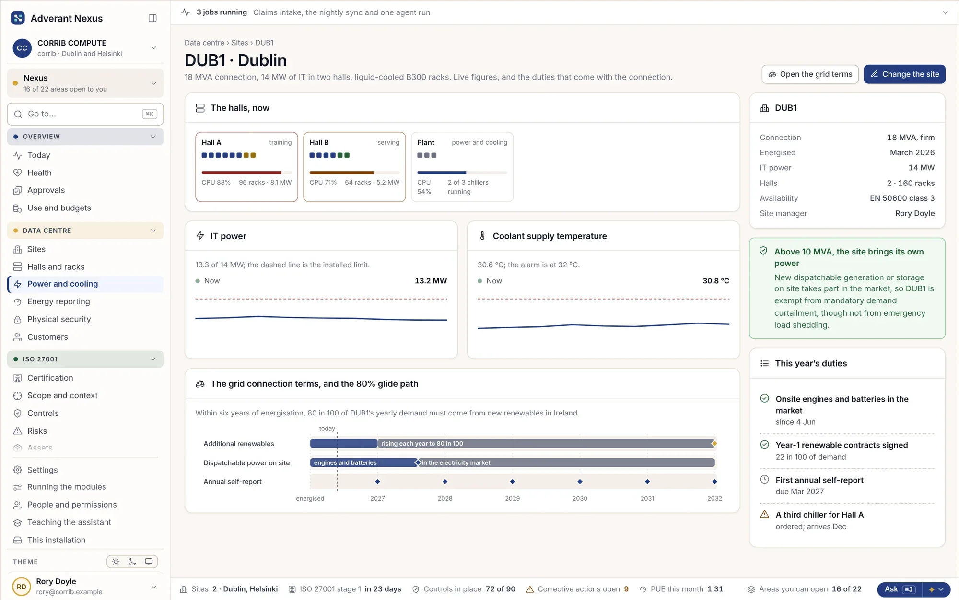Click the Physical security lock icon
This screenshot has height=600, width=959.
18,320
